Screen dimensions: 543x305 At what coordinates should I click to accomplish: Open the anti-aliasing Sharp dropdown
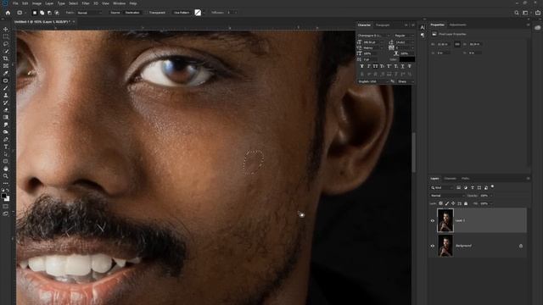406,81
